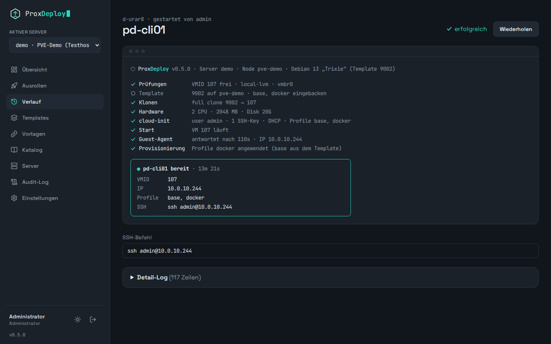This screenshot has height=344, width=551.
Task: Click the hexagon icon before ProxDeploy v0.5.0
Action: click(133, 69)
